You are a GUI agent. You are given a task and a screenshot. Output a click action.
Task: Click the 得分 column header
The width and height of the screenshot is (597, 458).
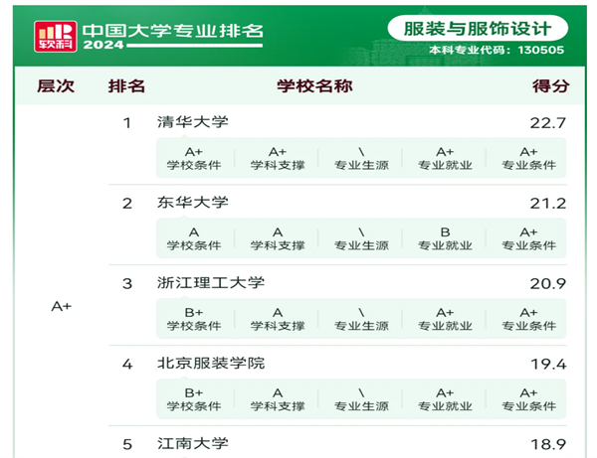551,85
